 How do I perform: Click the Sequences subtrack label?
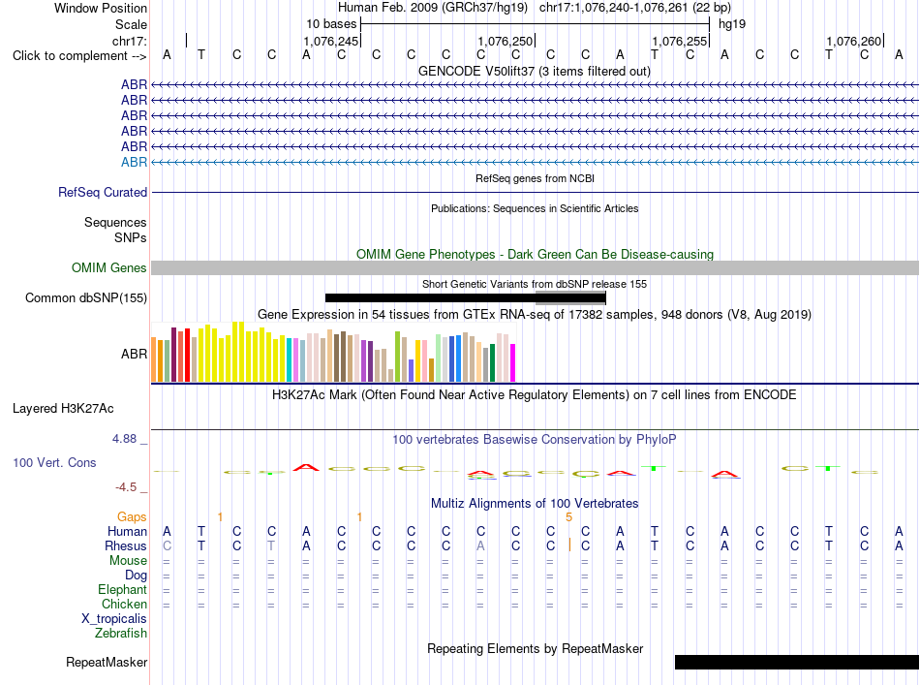click(x=115, y=223)
